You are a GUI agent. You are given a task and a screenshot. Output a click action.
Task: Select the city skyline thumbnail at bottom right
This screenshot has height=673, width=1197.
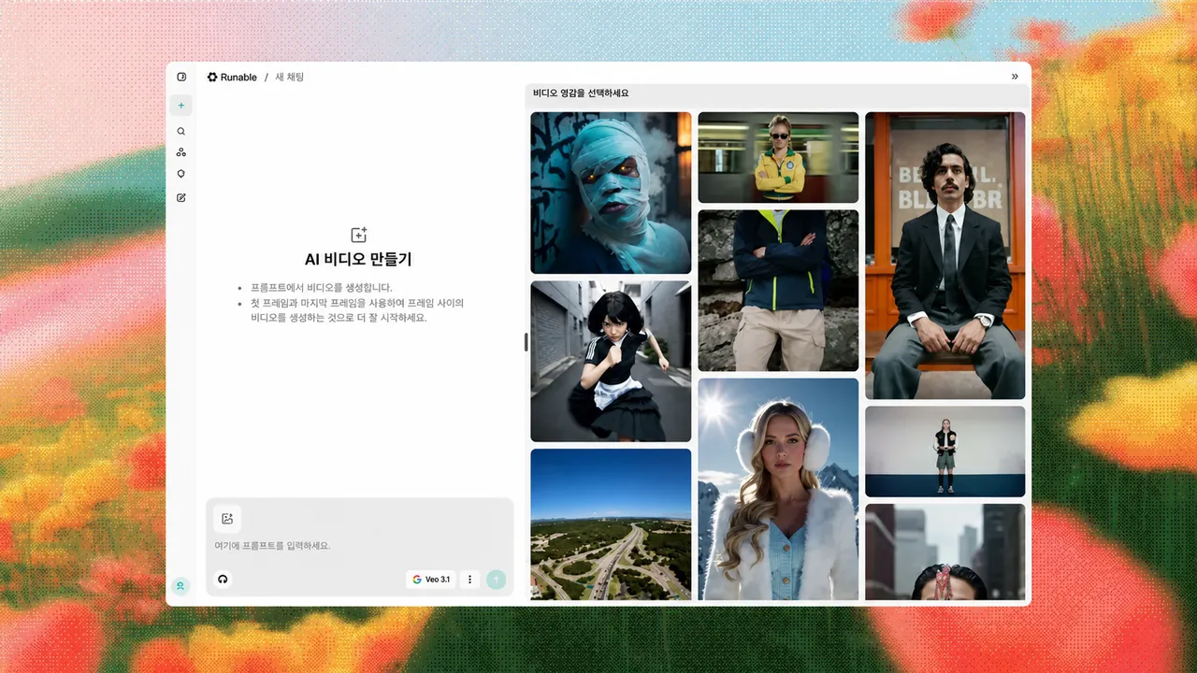[945, 551]
